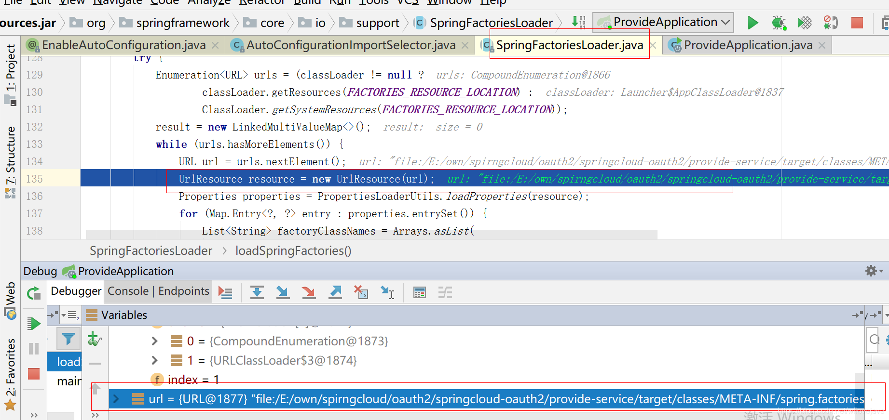The image size is (889, 420).
Task: Resume program in the Debug sidebar
Action: 34,324
